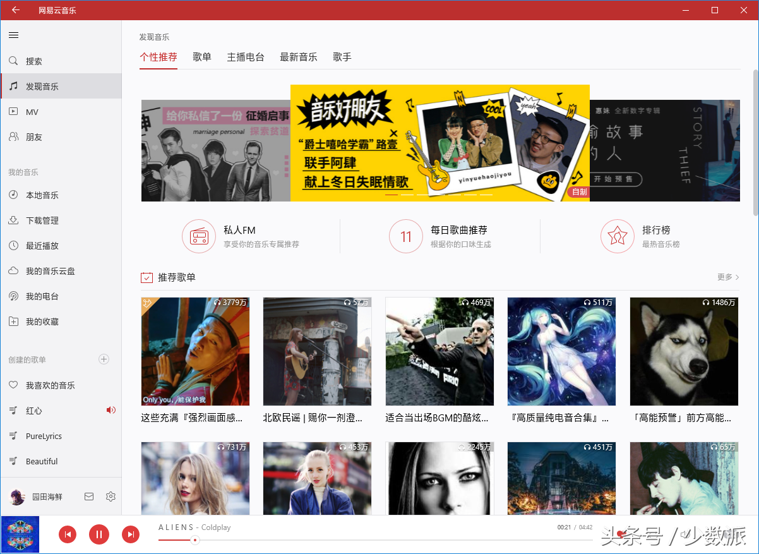759x554 pixels.
Task: Click the back arrow in title bar
Action: 15,10
